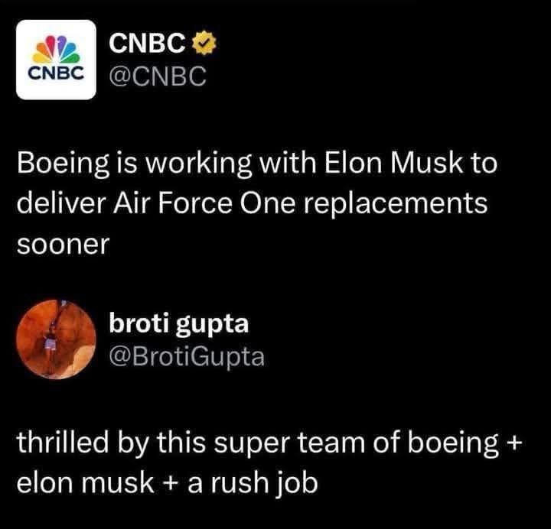The width and height of the screenshot is (551, 529).
Task: Click the broti gupta display name
Action: [x=178, y=324]
